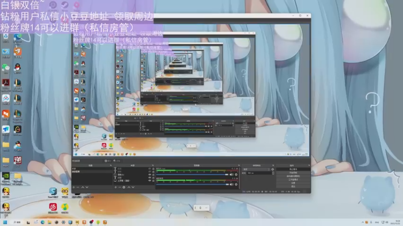
Task: Show hidden system tray icons chevron
Action: click(363, 222)
